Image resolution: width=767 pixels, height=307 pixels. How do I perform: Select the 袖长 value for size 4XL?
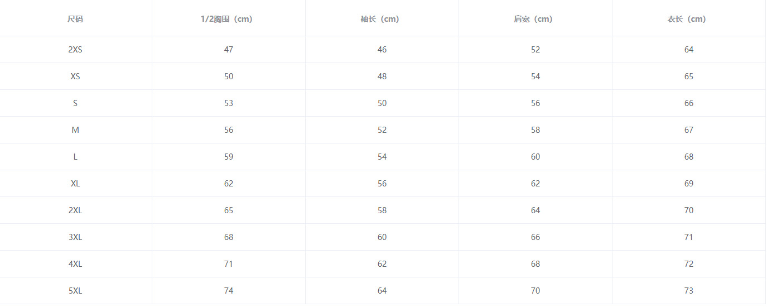point(382,264)
